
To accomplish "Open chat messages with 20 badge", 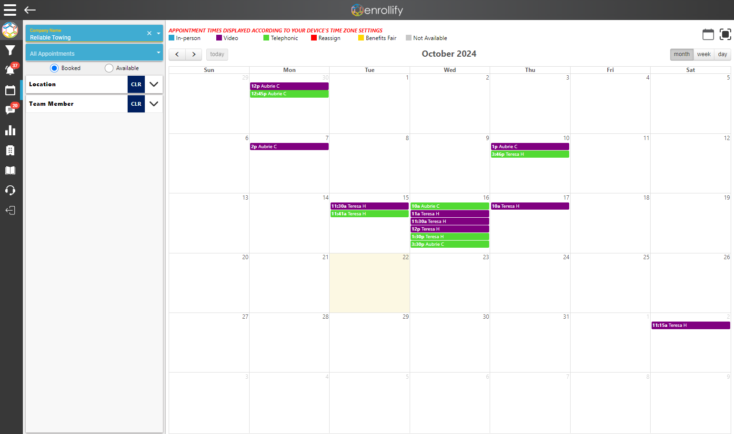I will (10, 110).
